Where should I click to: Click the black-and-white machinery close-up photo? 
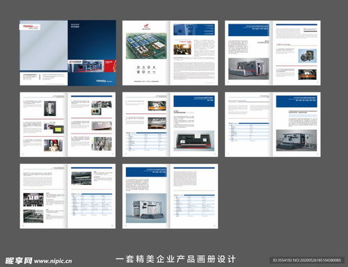pos(33,200)
